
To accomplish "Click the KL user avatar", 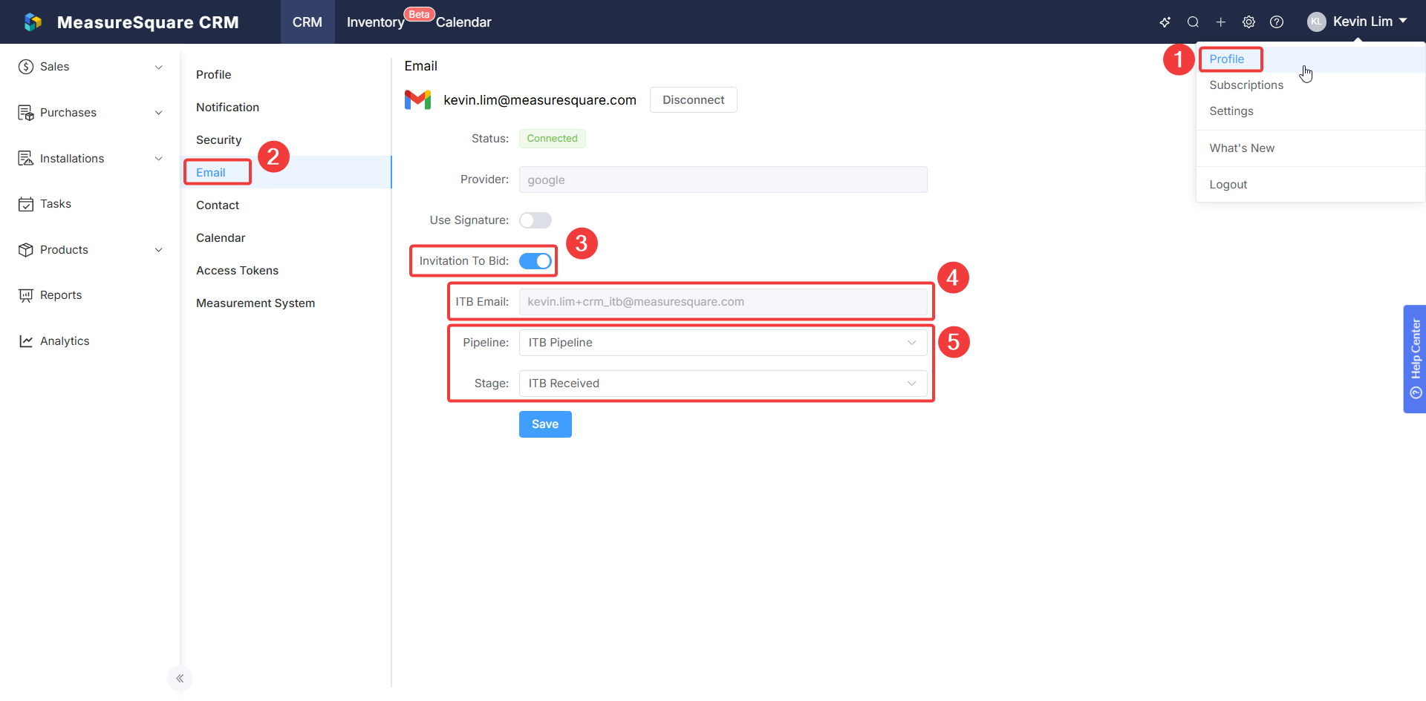I will click(x=1316, y=22).
